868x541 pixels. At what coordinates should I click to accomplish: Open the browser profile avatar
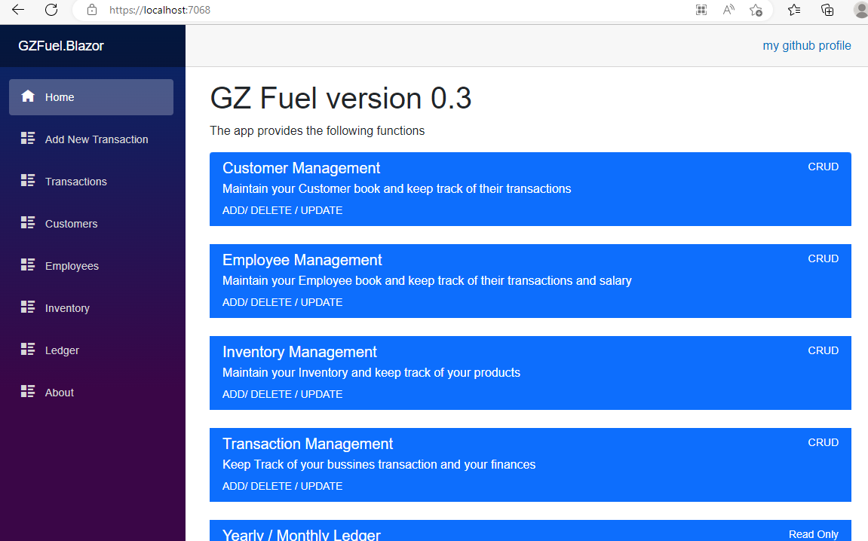pos(860,9)
